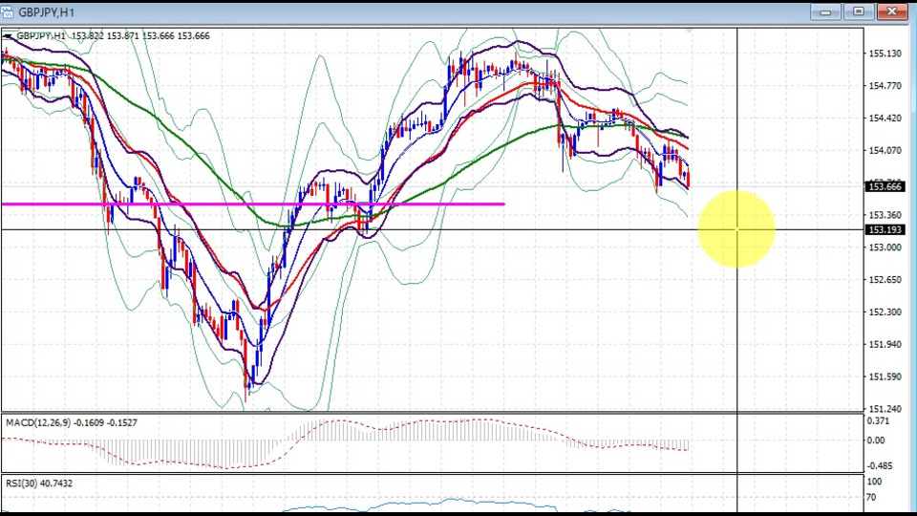The image size is (917, 516).
Task: Restore down the GBPJPY,H1 chart window
Action: 858,11
